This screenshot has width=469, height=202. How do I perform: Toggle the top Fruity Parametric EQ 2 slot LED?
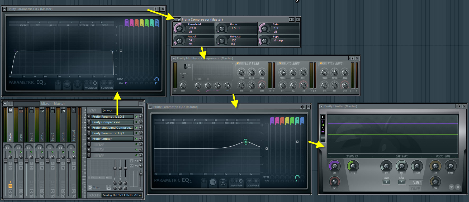[136, 117]
